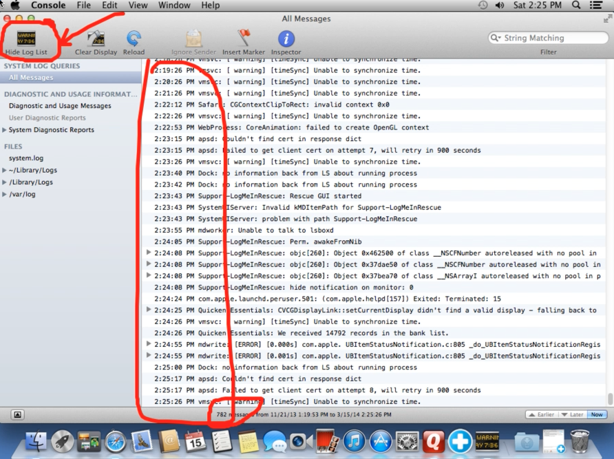Jump to Later messages
614x459 pixels.
572,414
